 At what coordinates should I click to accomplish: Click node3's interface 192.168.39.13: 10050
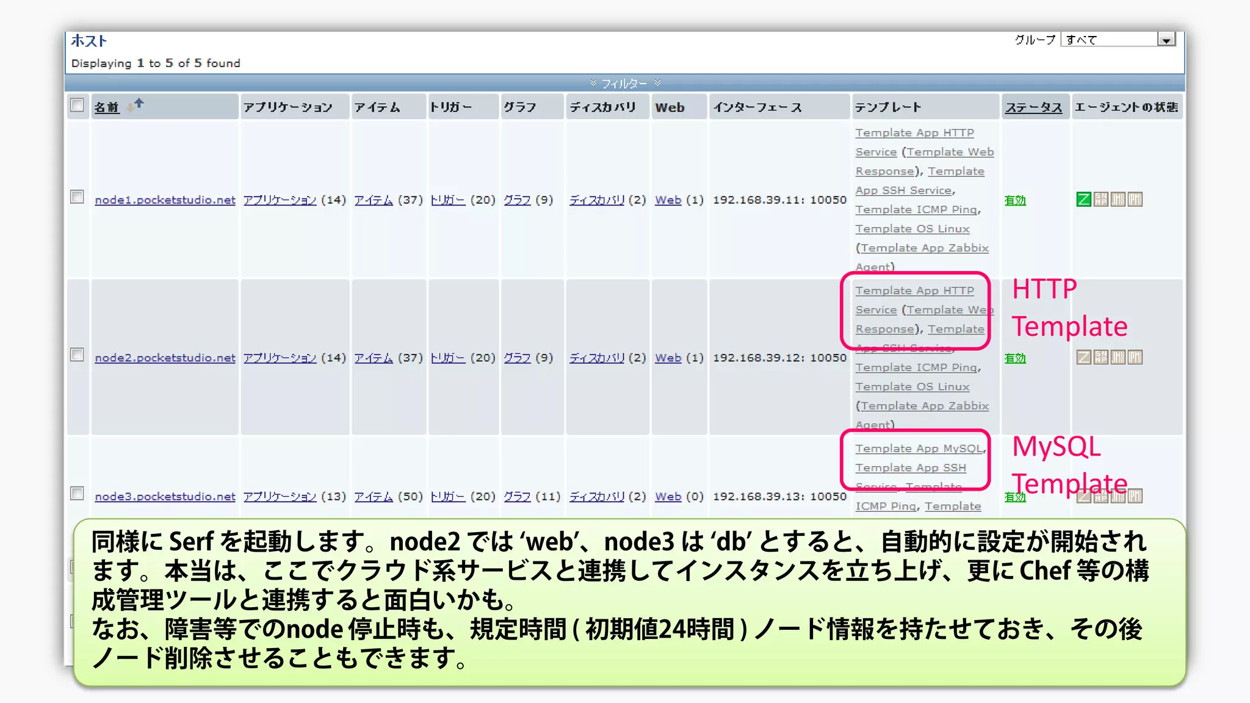(x=779, y=496)
